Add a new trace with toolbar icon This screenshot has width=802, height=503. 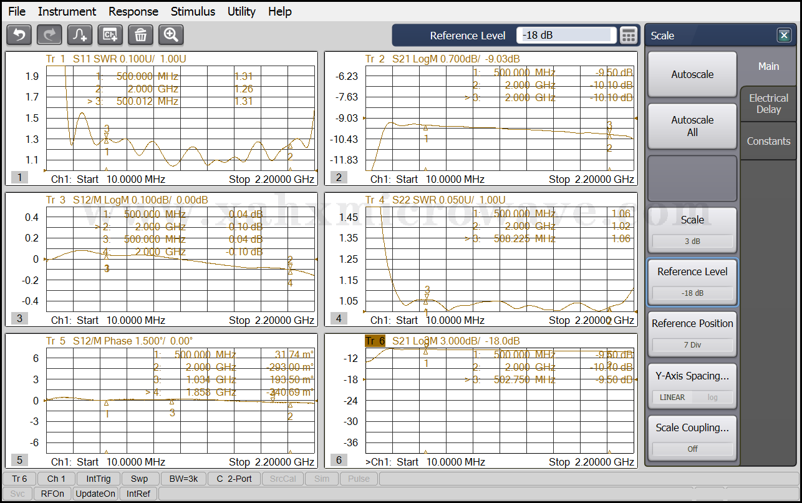click(x=80, y=35)
